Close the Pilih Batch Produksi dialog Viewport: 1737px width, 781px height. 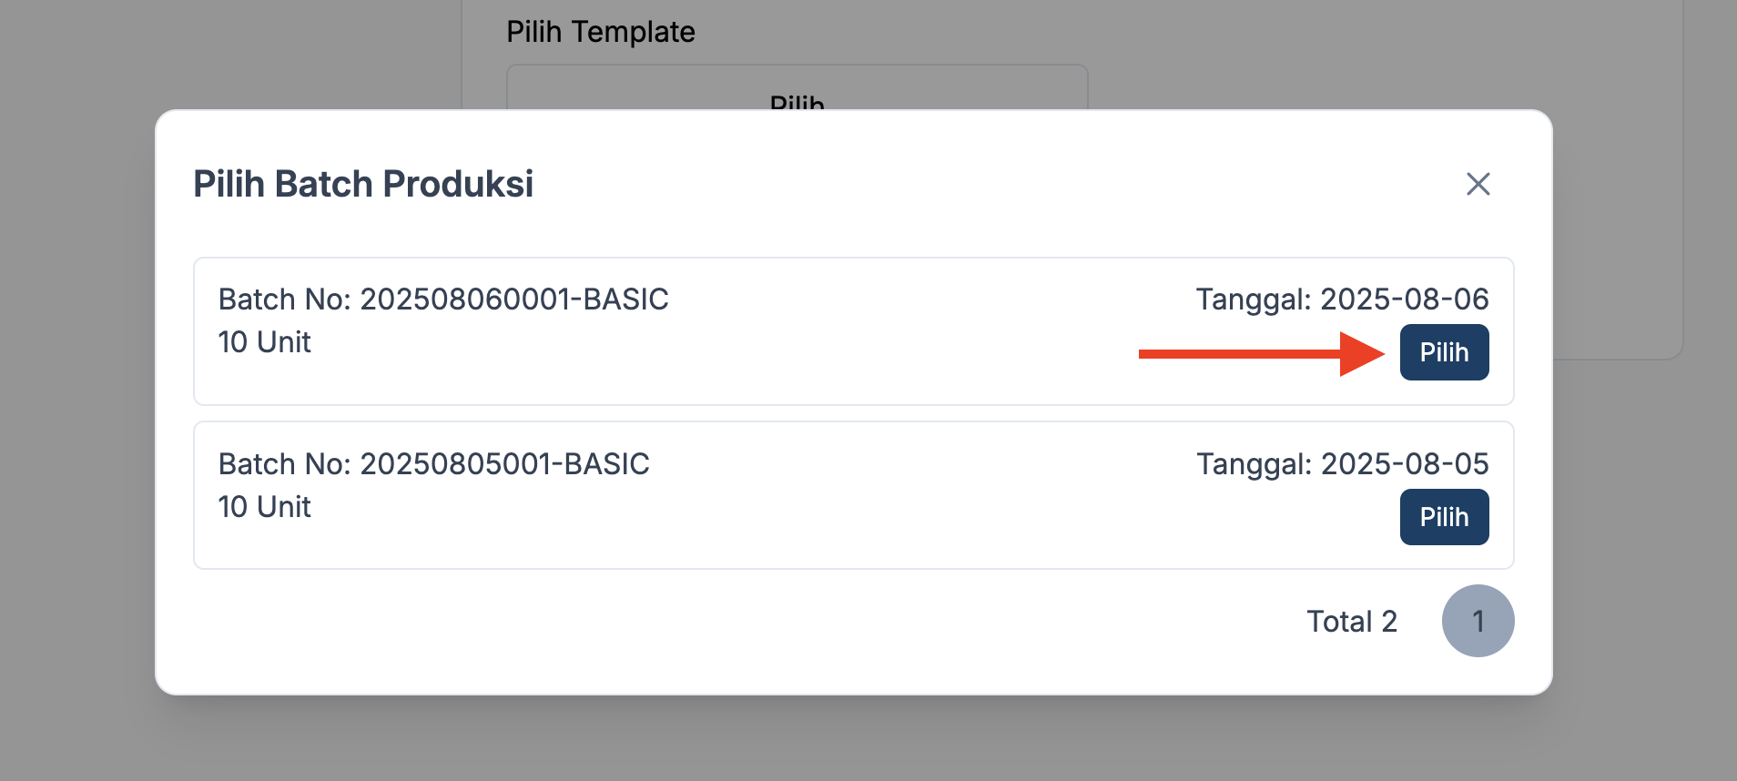[x=1478, y=184]
